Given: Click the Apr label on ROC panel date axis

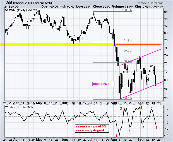Looking at the screenshot, I should click(x=16, y=139).
